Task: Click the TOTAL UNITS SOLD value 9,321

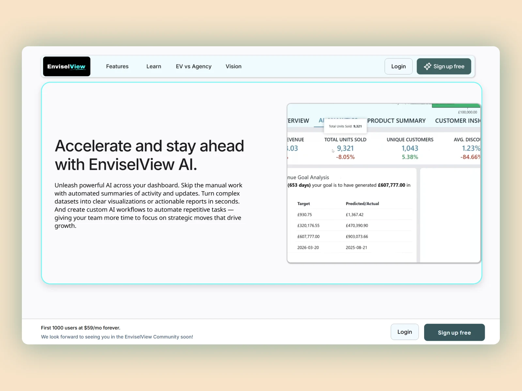Action: (x=345, y=148)
